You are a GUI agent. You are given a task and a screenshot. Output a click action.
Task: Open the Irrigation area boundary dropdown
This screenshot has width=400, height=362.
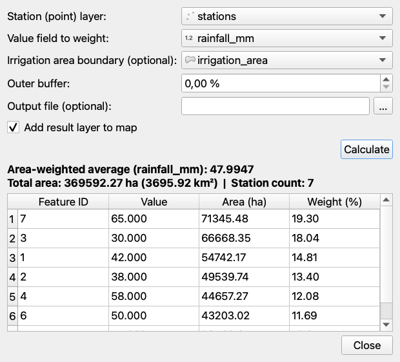(x=286, y=60)
